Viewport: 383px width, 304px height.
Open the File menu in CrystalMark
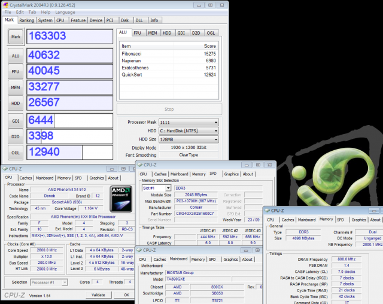(8, 12)
